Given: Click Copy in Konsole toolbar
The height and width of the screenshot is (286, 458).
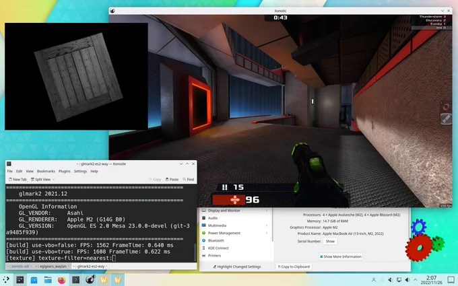Looking at the screenshot, I should (x=155, y=180).
